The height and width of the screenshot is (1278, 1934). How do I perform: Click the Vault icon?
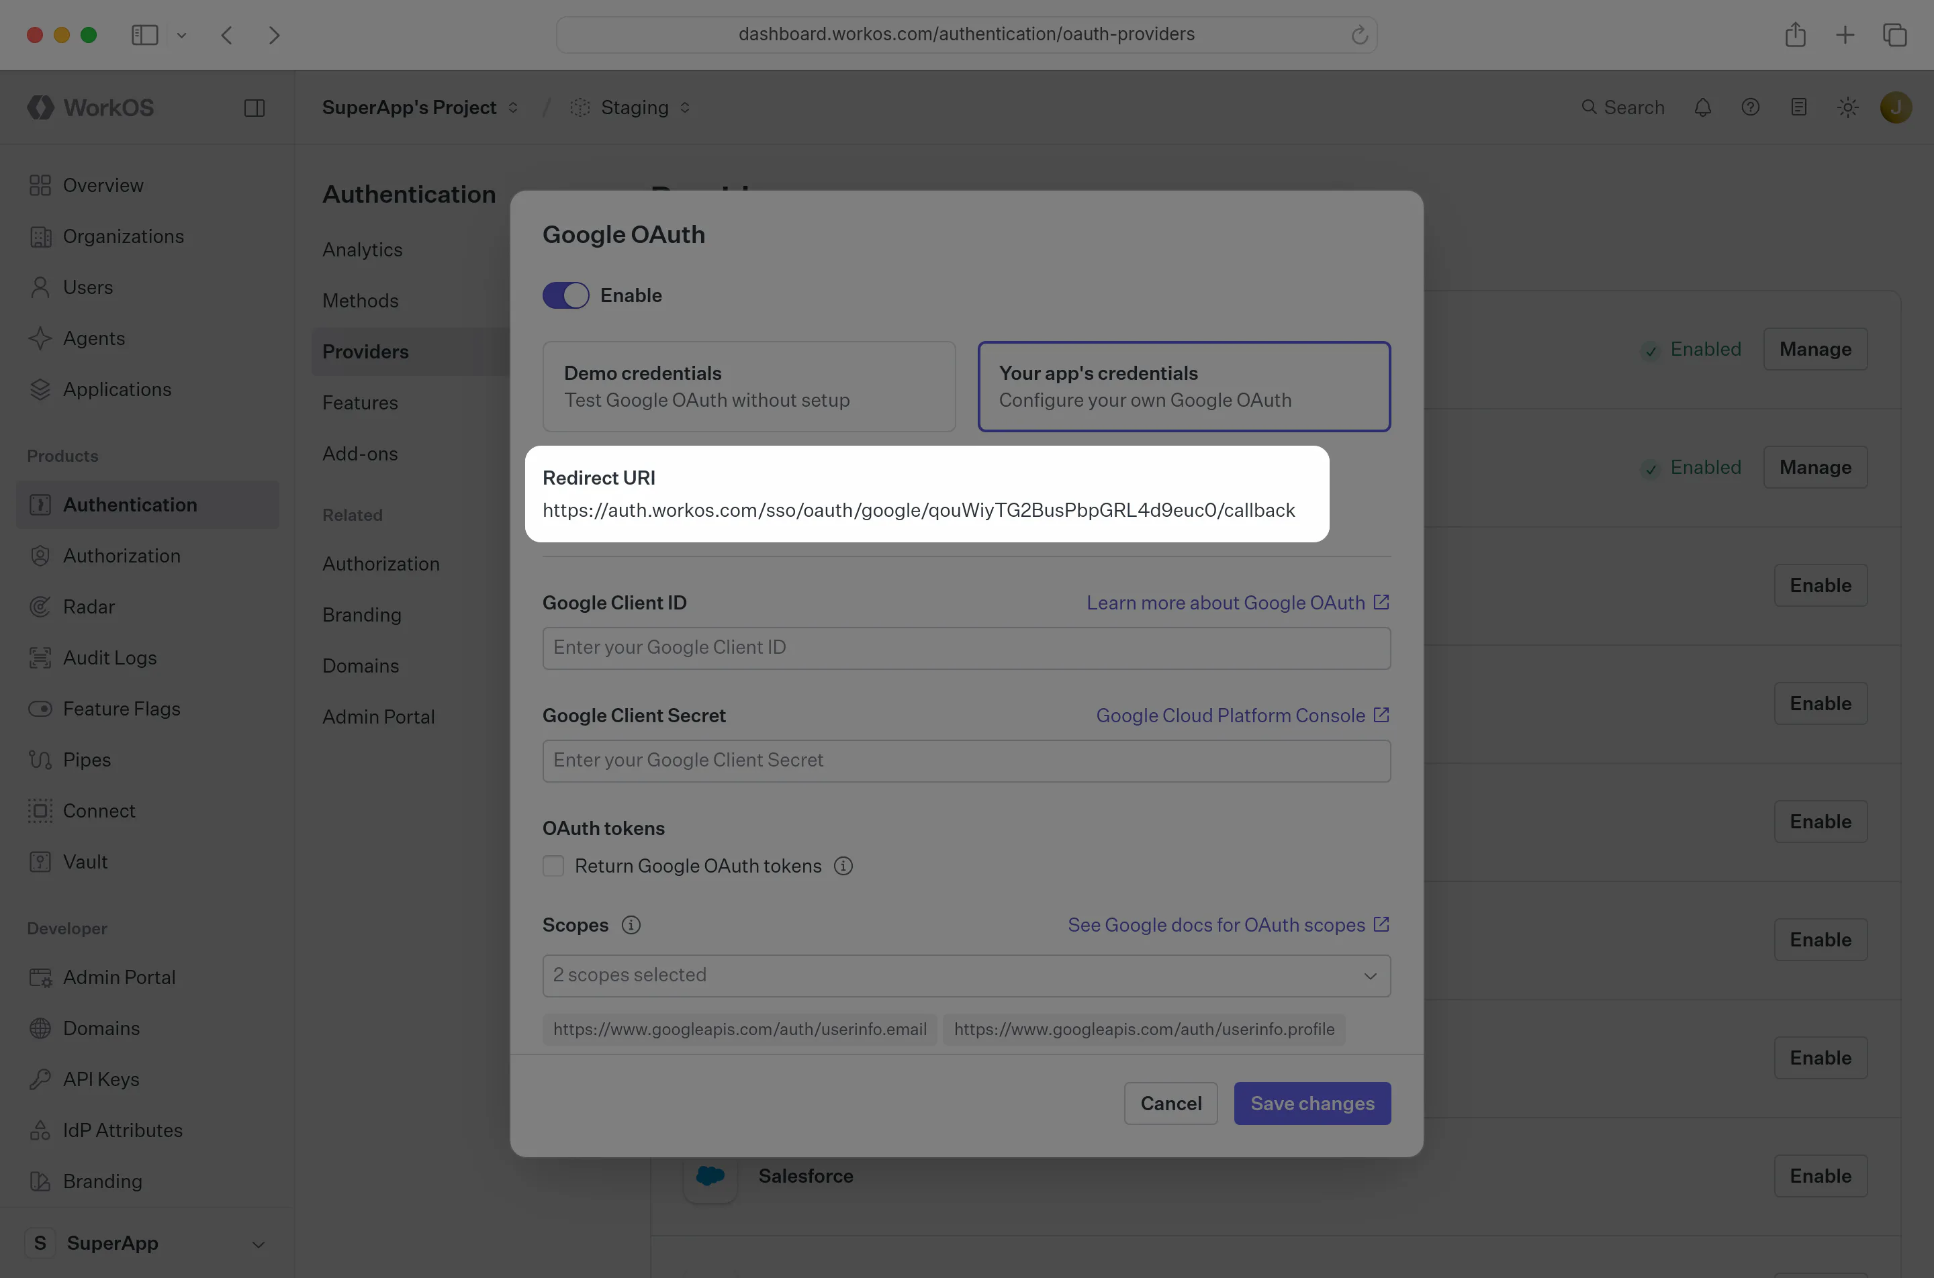(x=40, y=863)
